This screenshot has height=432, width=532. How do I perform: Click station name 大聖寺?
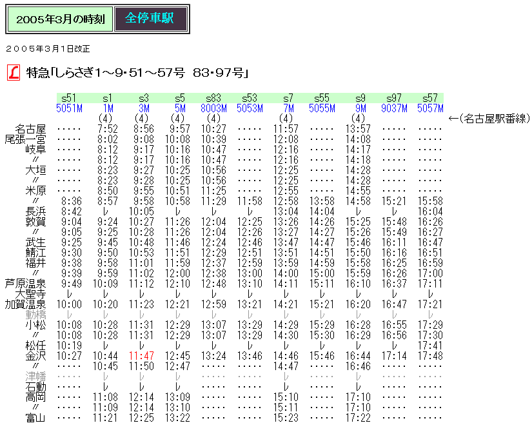click(30, 294)
